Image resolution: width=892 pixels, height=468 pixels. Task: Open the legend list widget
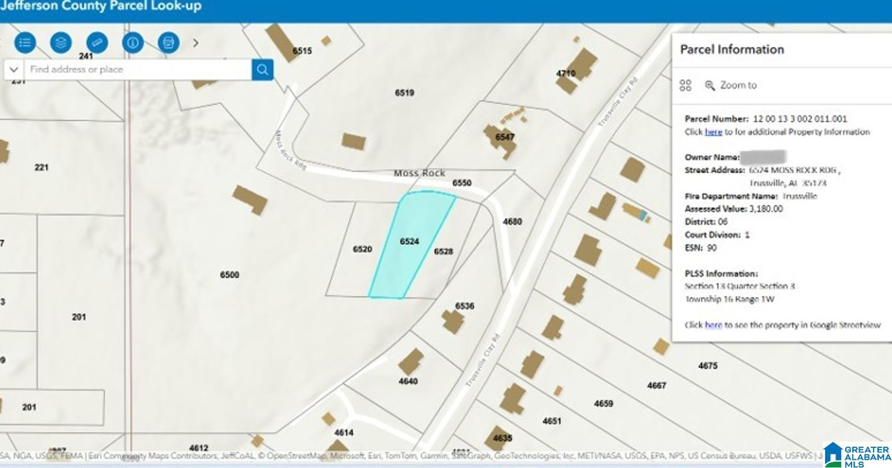pos(25,43)
